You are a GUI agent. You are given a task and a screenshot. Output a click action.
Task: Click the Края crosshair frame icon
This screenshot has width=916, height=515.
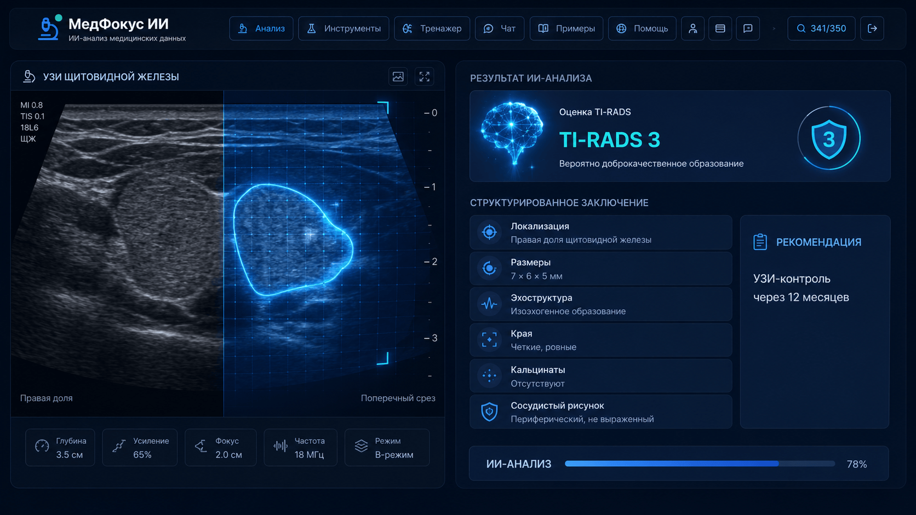tap(489, 340)
